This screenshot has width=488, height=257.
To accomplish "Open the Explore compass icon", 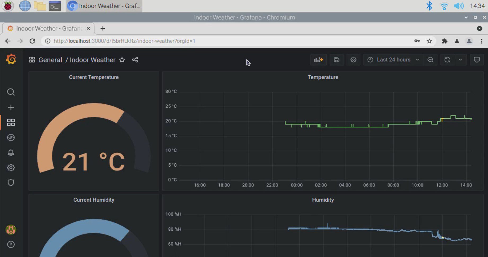I will pos(11,138).
